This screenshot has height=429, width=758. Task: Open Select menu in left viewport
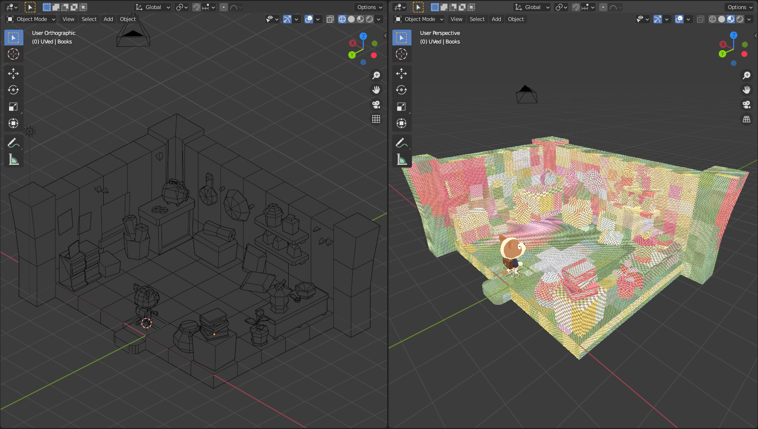coord(89,19)
